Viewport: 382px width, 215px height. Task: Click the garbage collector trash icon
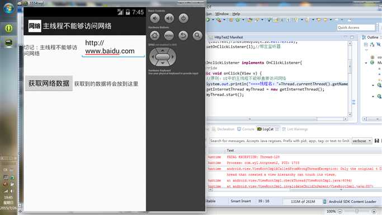pos(324,202)
